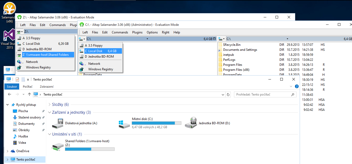352x164 pixels.
Task: Expand left panel C:\ path history dropdown arrow
Action: [x=147, y=39]
